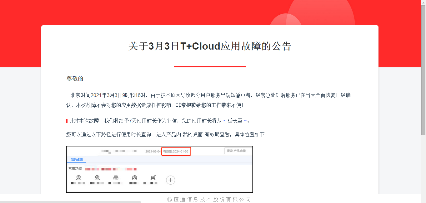Click the first blue tilde after 从
Viewport: 426px width, 203px height.
point(225,121)
